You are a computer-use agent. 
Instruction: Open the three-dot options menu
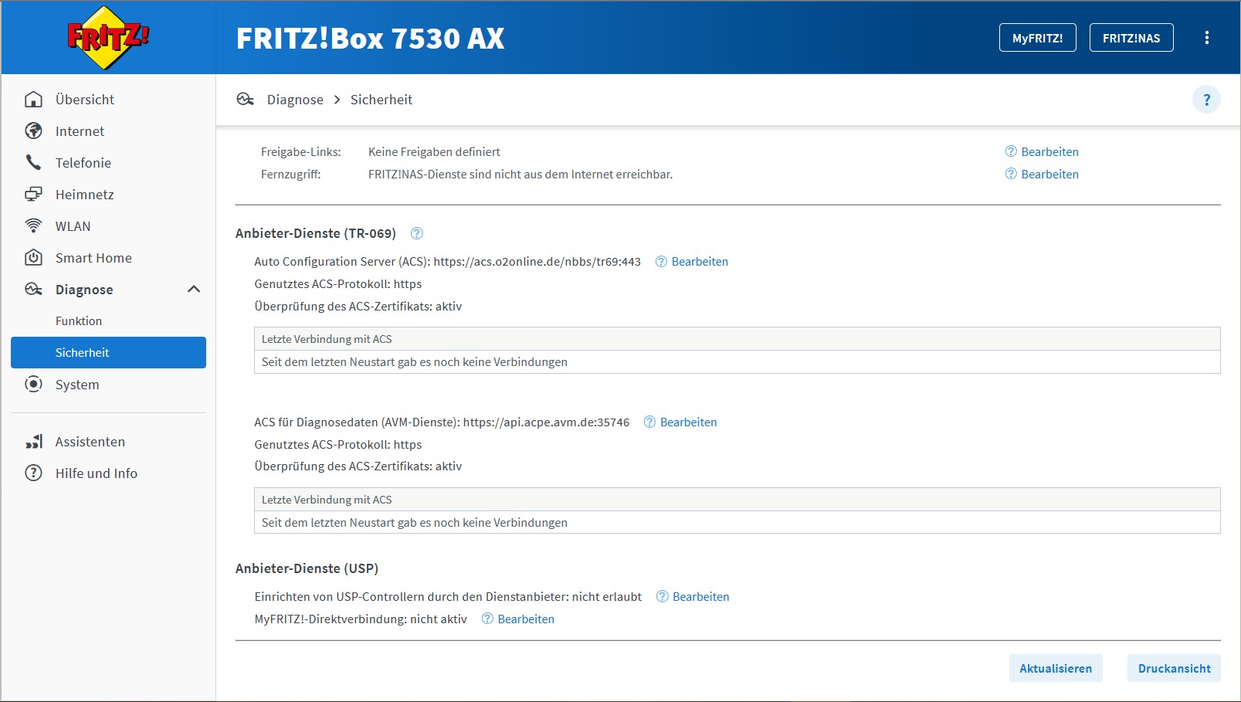tap(1206, 38)
